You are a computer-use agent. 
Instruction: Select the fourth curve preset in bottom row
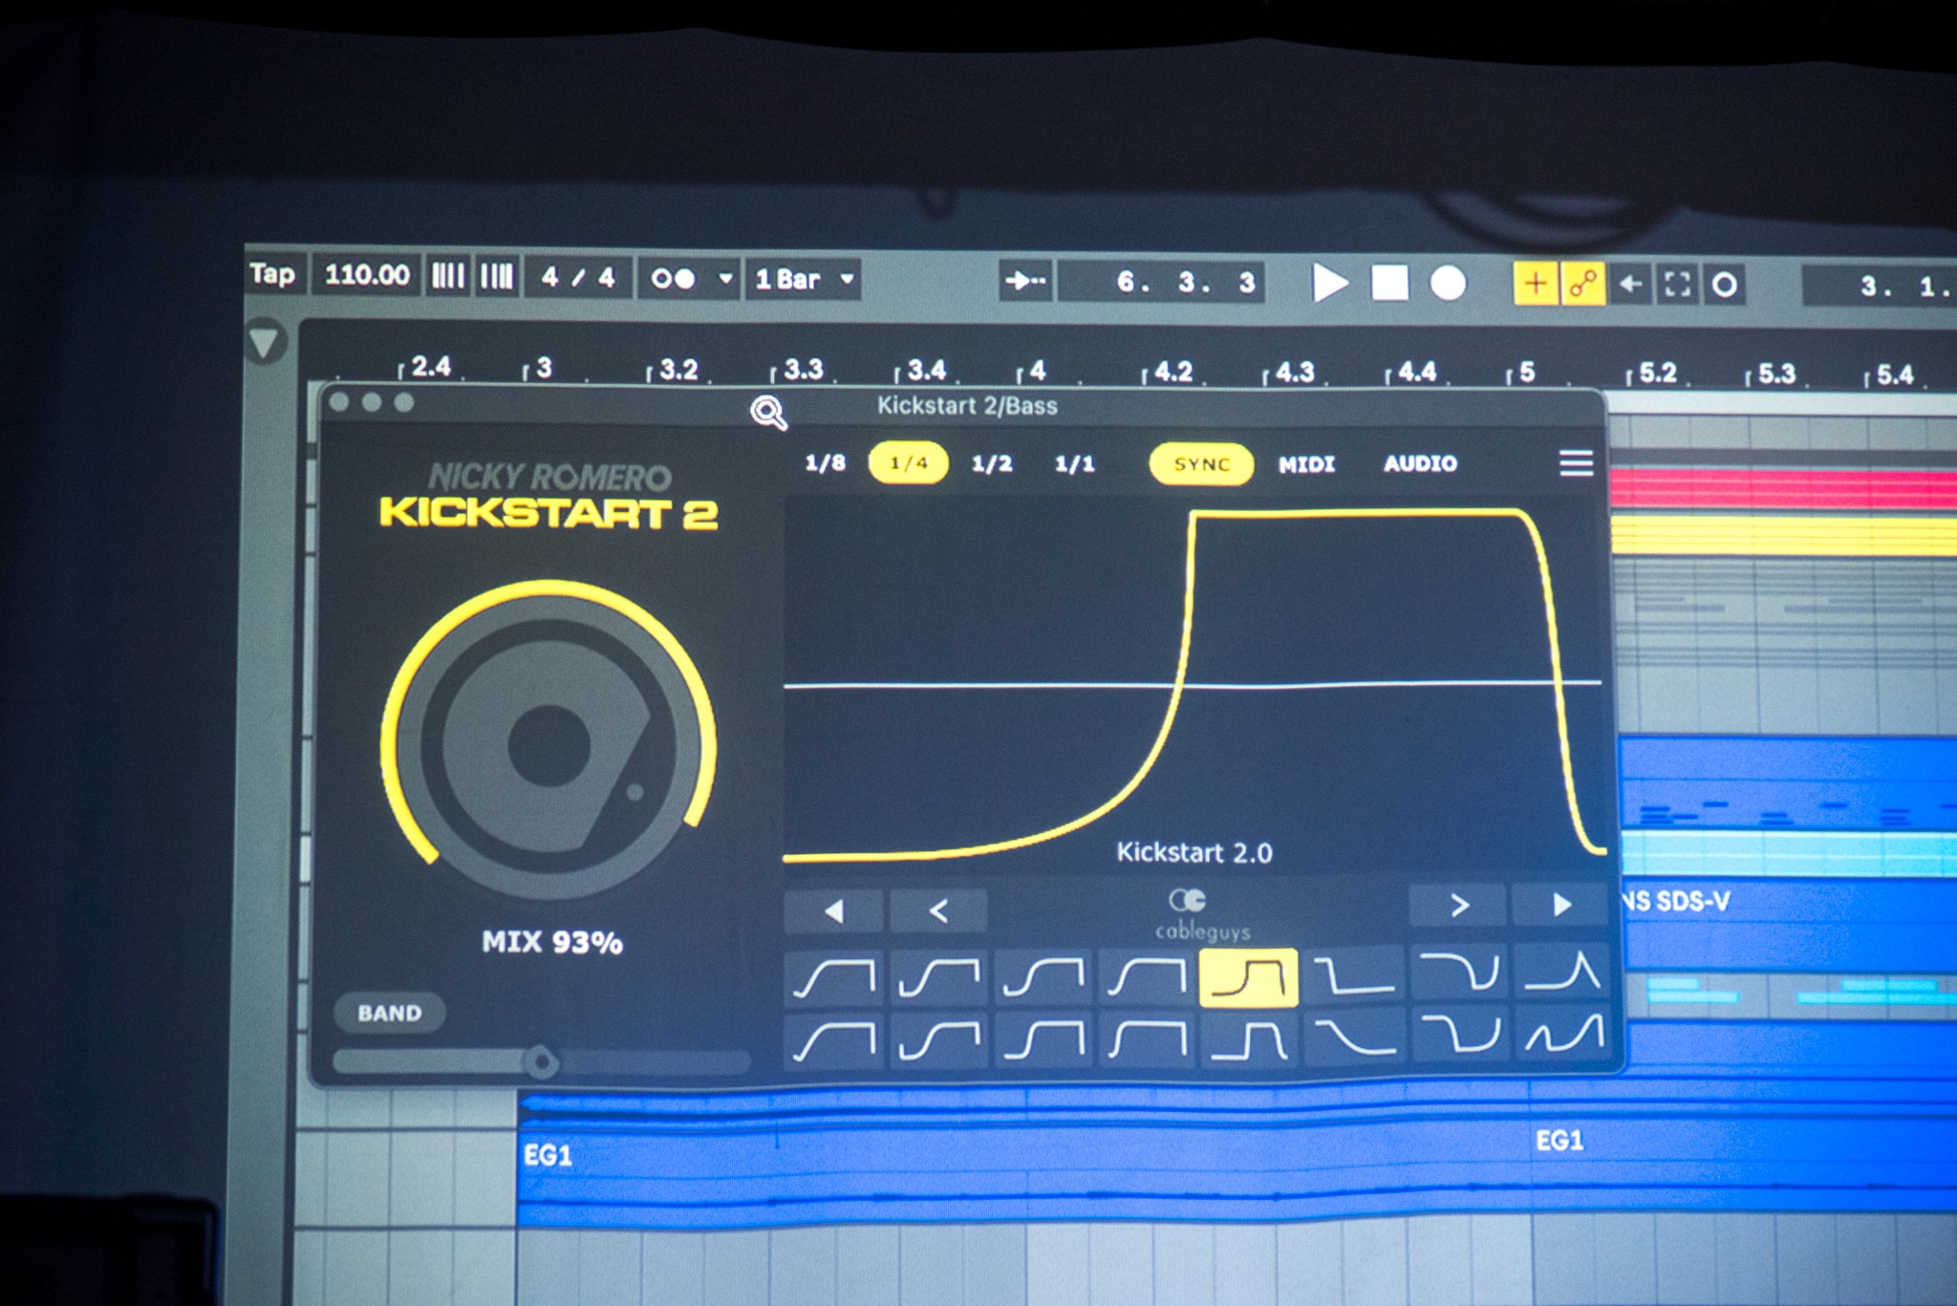pos(1147,1038)
